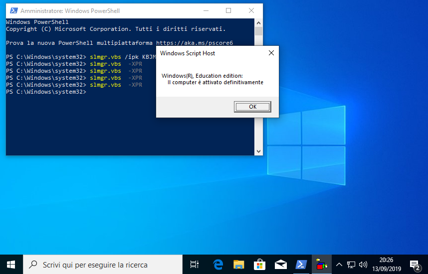Launch Microsoft Edge from the taskbar
This screenshot has height=274, width=428.
[218, 265]
